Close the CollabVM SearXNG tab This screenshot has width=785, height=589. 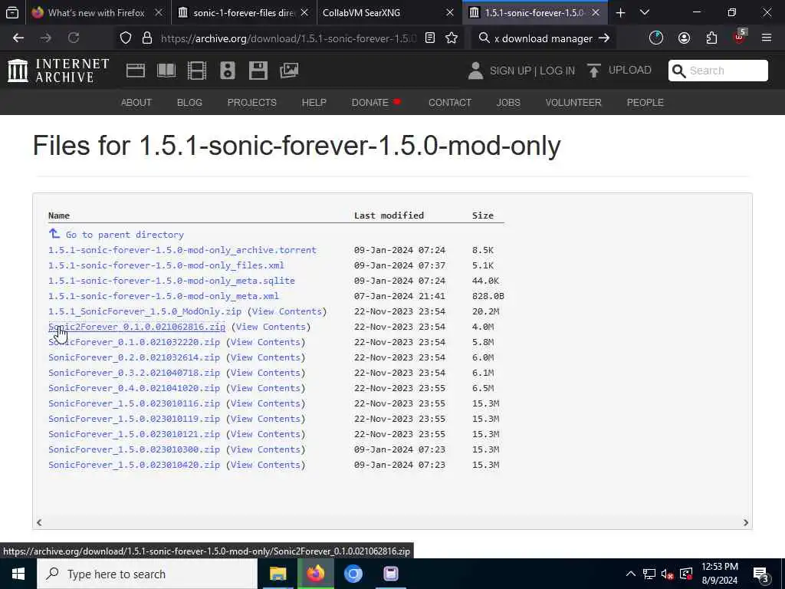450,13
